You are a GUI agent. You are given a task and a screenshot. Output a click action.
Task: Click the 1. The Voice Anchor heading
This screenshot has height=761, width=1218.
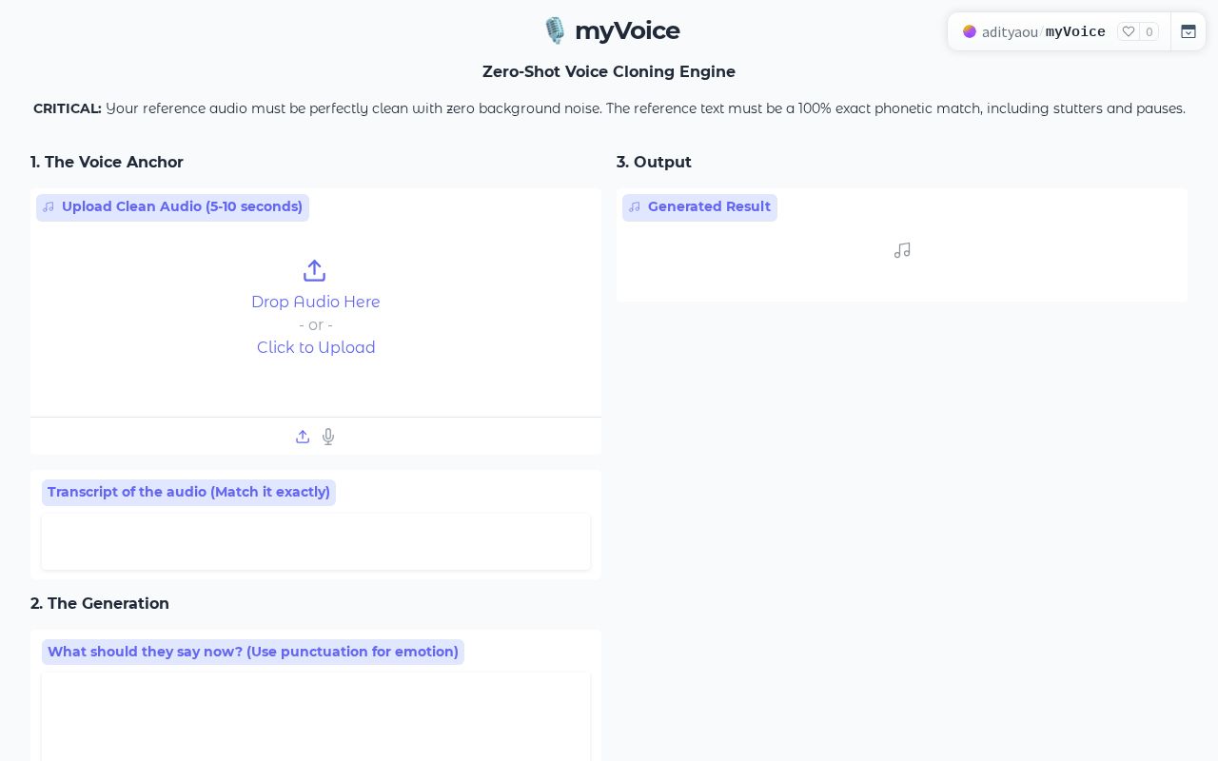click(107, 162)
